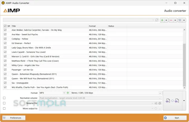Click the green plus add files icon
The width and height of the screenshot is (189, 122).
pyautogui.click(x=162, y=20)
